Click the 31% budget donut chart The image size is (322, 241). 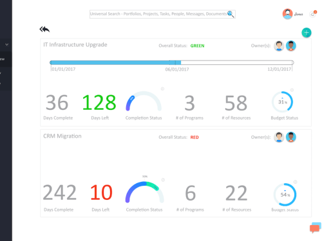point(283,102)
